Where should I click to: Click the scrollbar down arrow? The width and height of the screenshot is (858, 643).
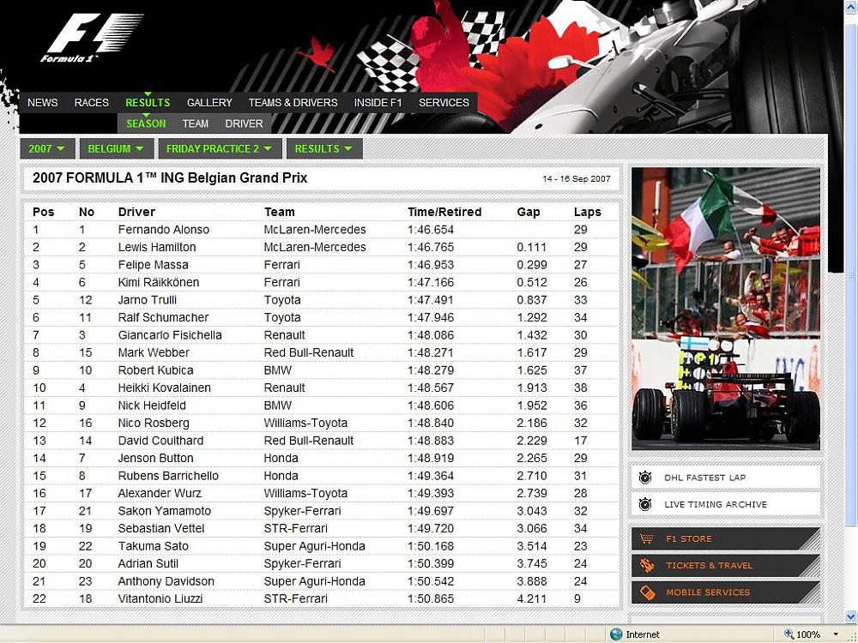851,617
